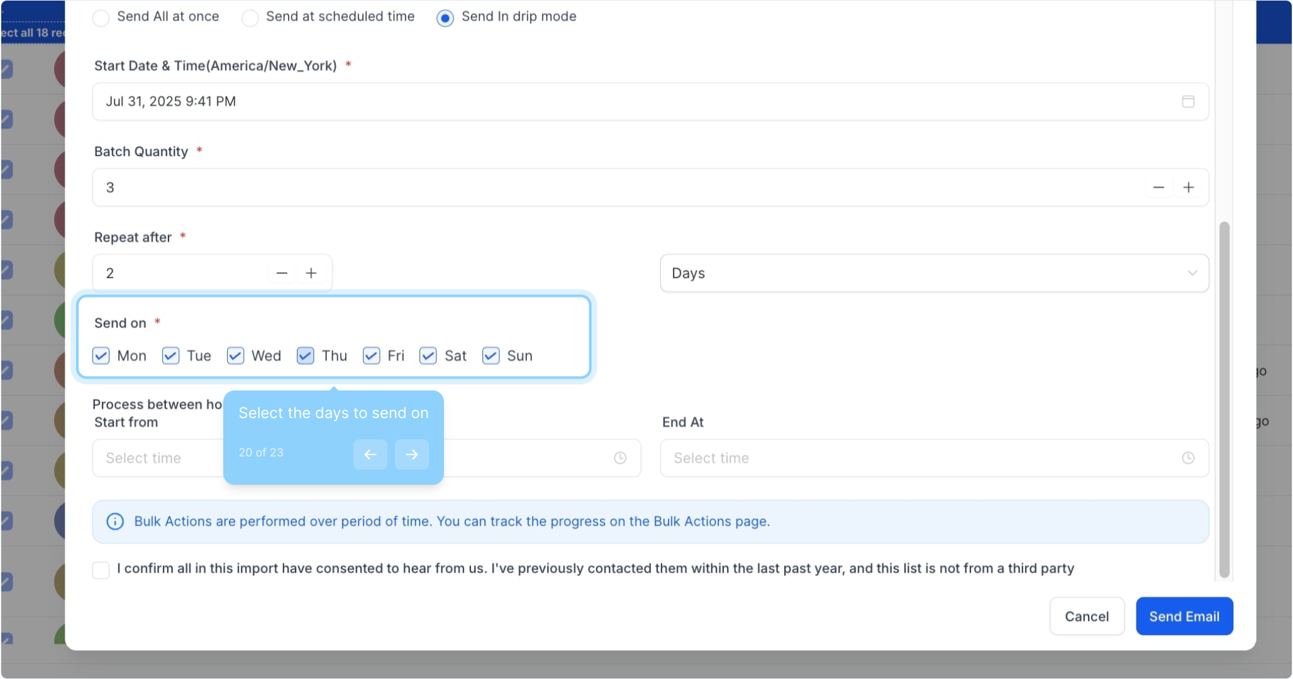Screen dimensions: 1293x679
Task: Click the Cancel button
Action: 1086,616
